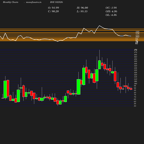Click the 113 price axis label
The height and width of the screenshot is (144, 144).
pos(136,79)
